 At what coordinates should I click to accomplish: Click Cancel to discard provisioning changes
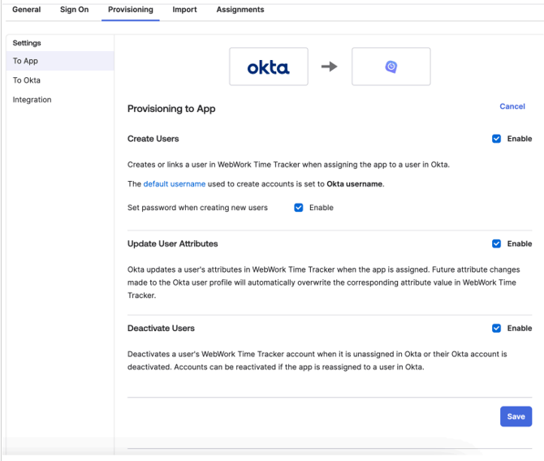pos(512,106)
